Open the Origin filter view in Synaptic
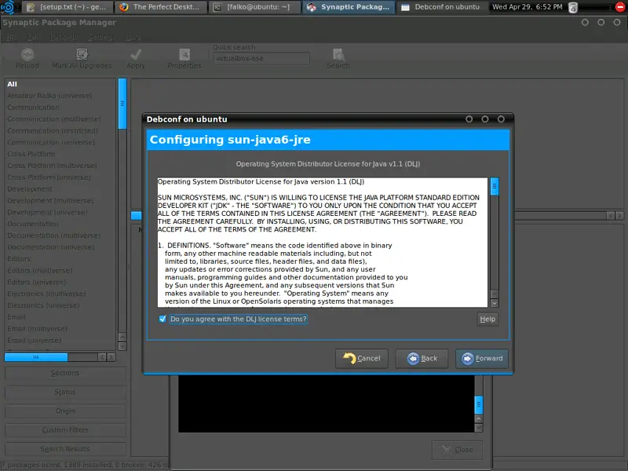The image size is (628, 471). click(x=65, y=411)
